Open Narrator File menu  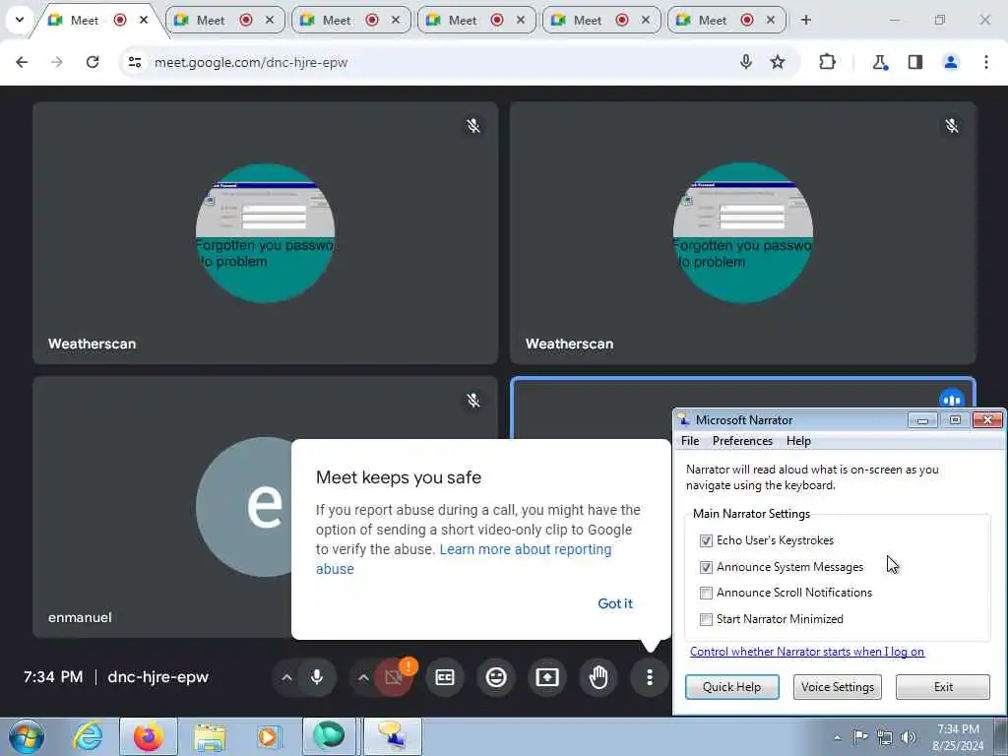click(690, 441)
